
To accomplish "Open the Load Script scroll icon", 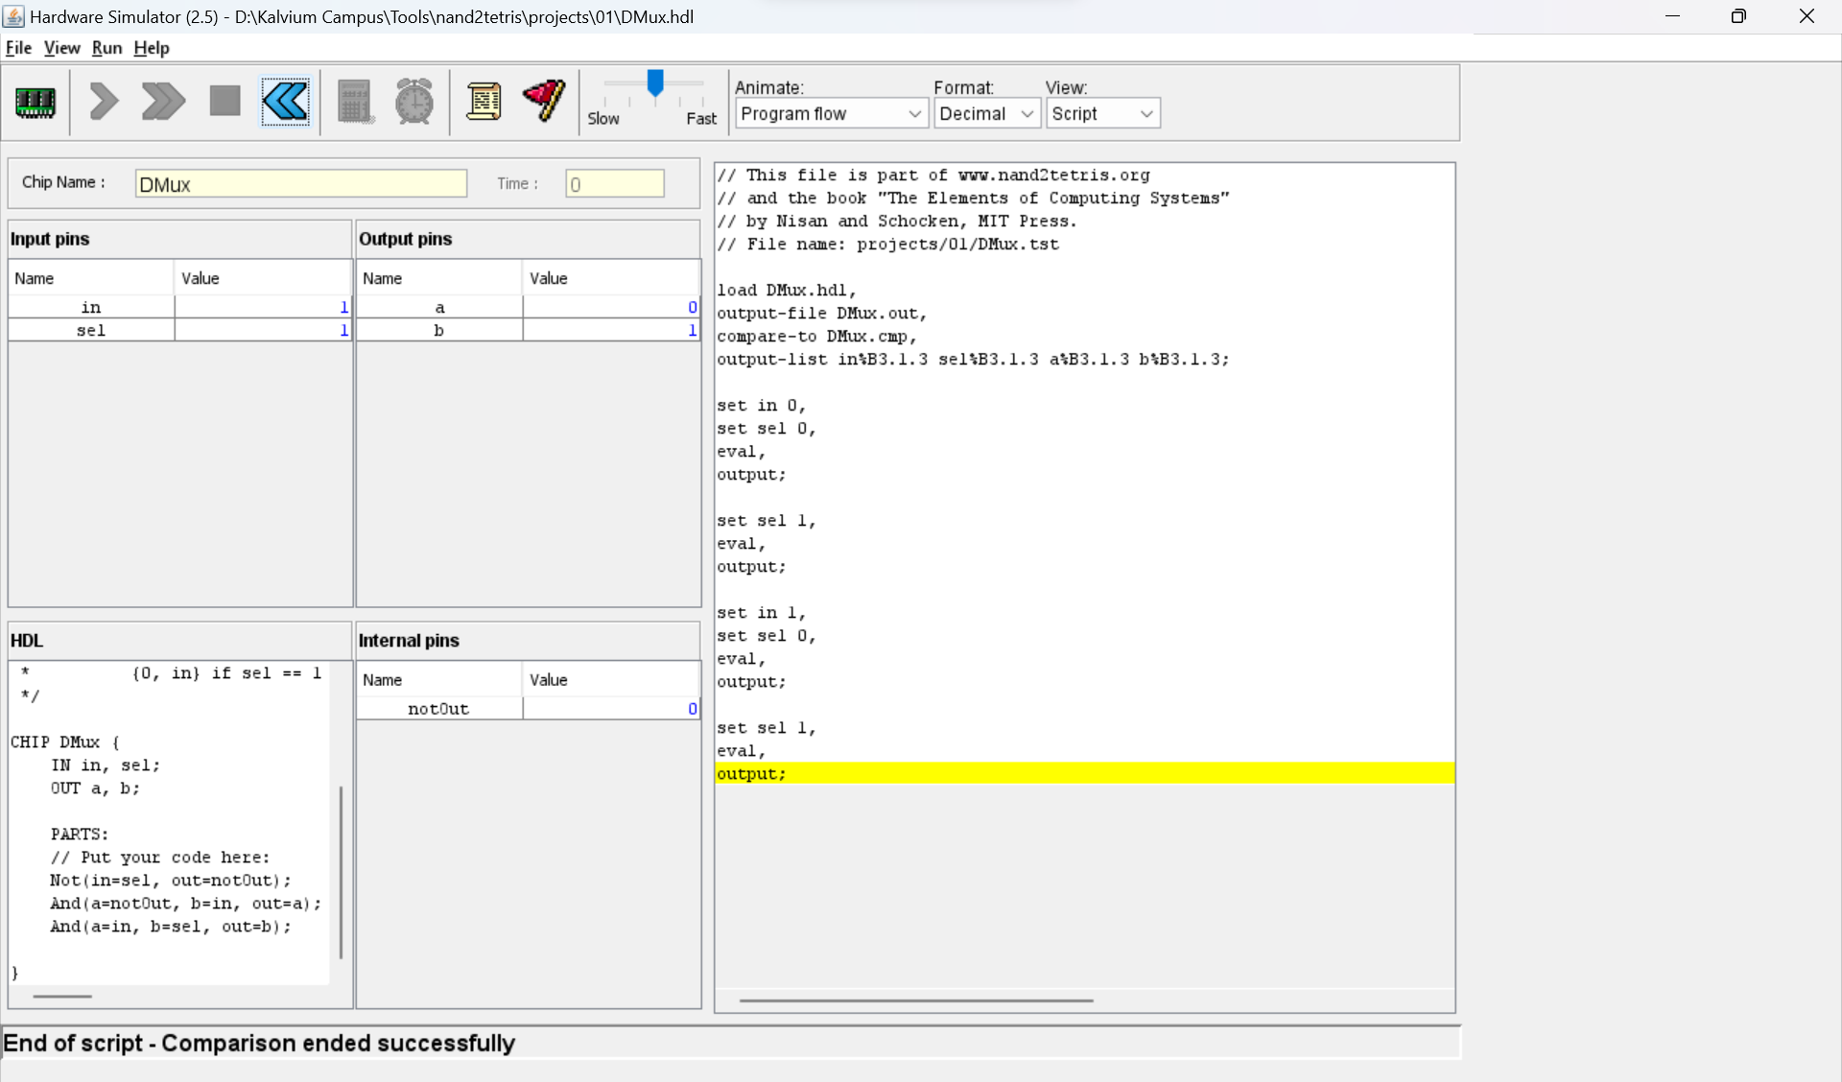I will [484, 101].
